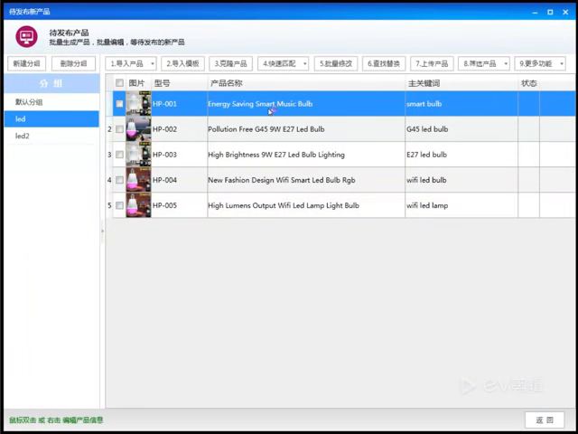Viewport: 578px width, 434px height.
Task: Open the HP-002 product thumbnail image
Action: point(138,128)
